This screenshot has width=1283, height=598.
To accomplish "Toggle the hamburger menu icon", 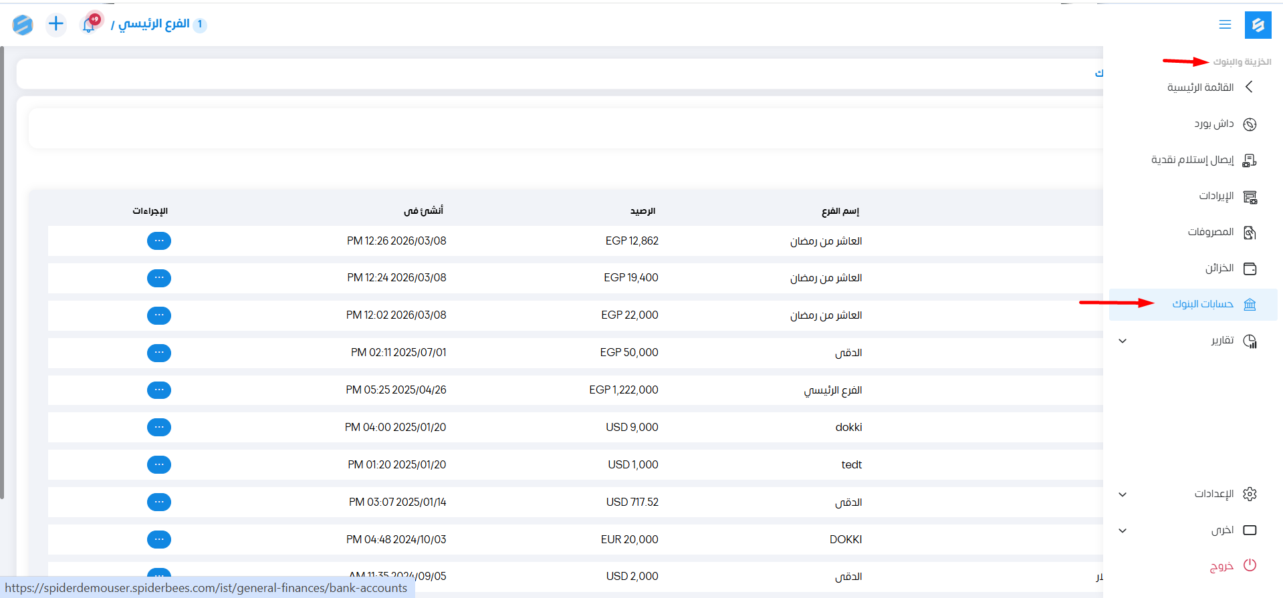I will coord(1225,25).
